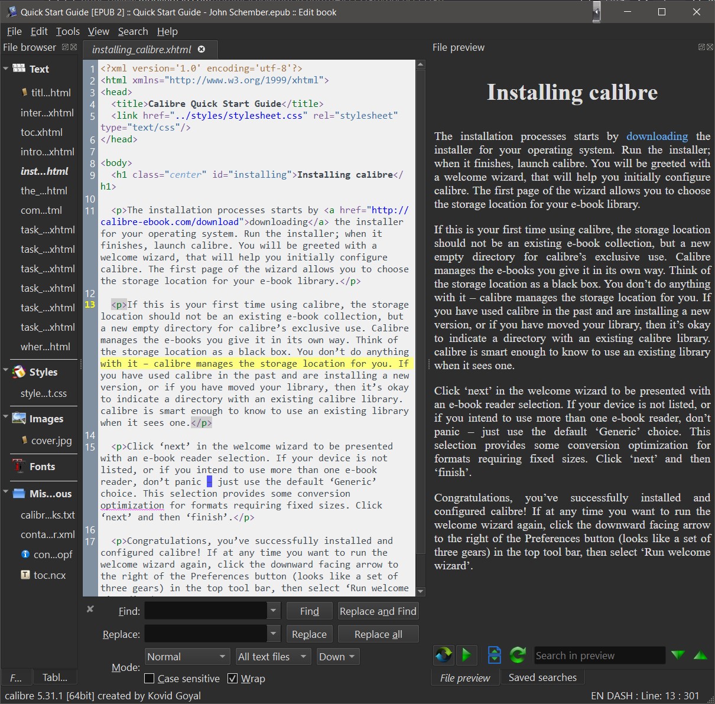The width and height of the screenshot is (715, 704).
Task: Open the All text files scope dropdown
Action: point(272,657)
